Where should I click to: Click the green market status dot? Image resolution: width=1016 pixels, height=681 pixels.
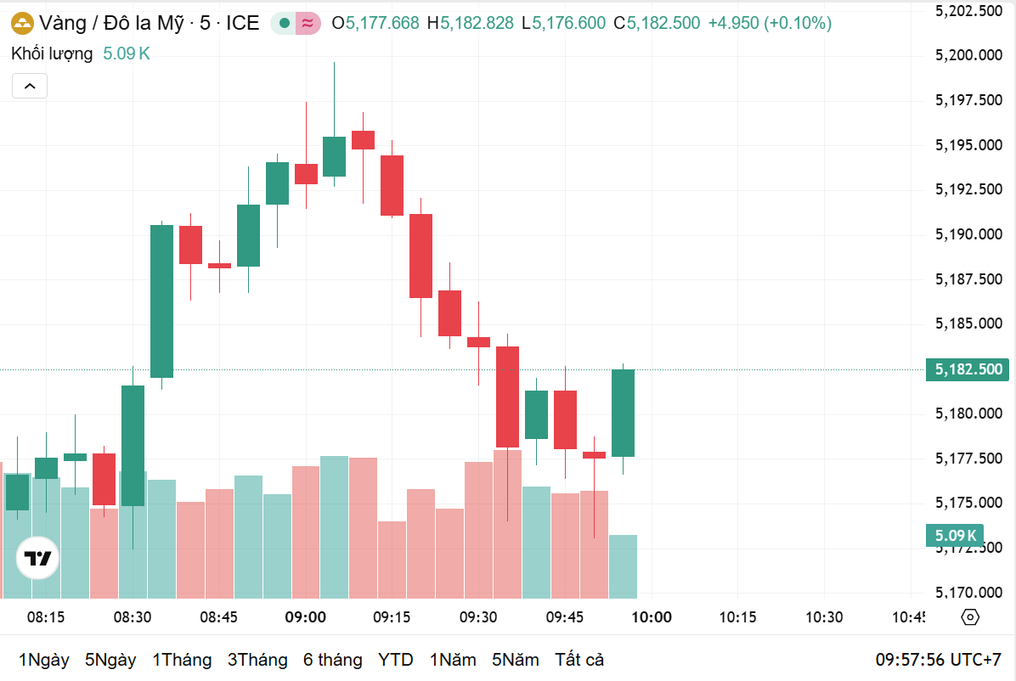(x=284, y=23)
